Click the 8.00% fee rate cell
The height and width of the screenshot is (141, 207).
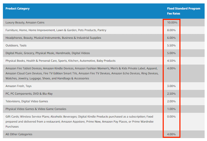click(171, 30)
